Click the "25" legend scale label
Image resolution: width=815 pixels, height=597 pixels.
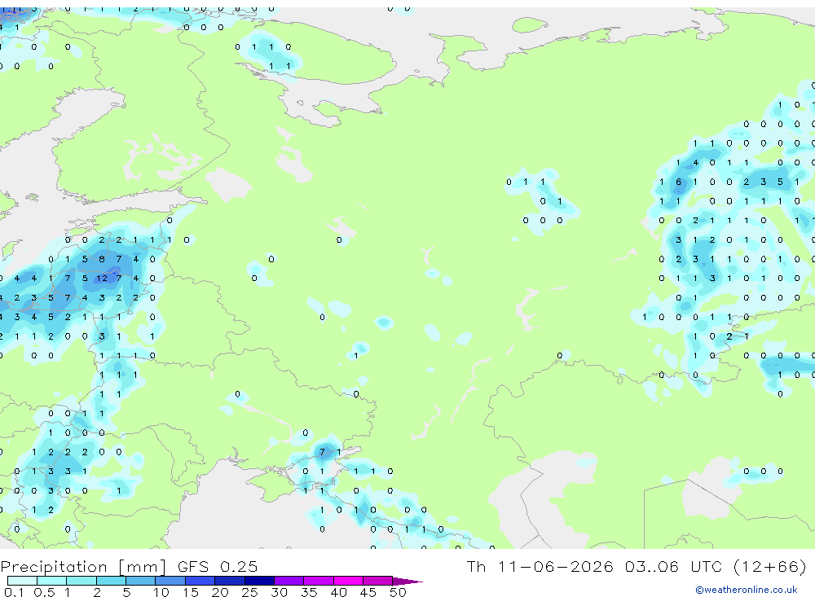[x=249, y=592]
